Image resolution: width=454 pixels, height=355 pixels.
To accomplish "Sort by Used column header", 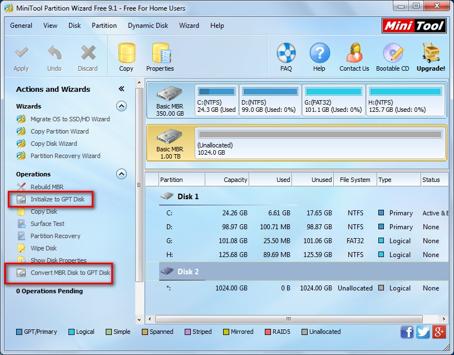I will [x=271, y=180].
